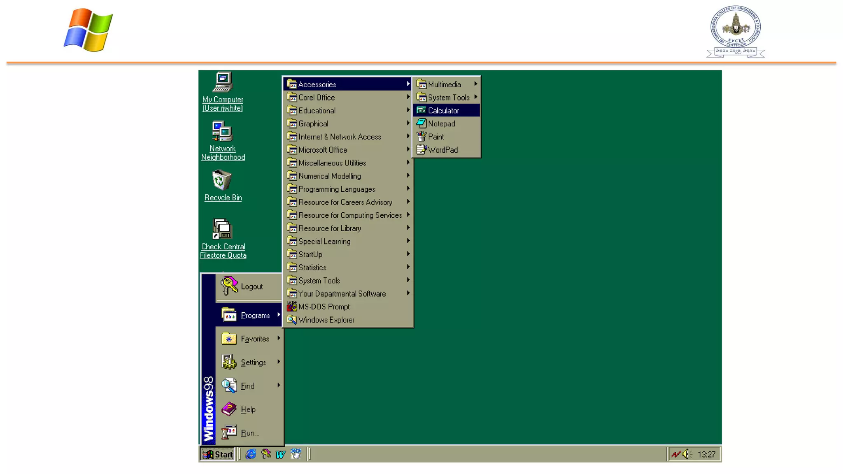Click the taskbar clock showing 13:27
Image resolution: width=843 pixels, height=474 pixels.
tap(706, 454)
